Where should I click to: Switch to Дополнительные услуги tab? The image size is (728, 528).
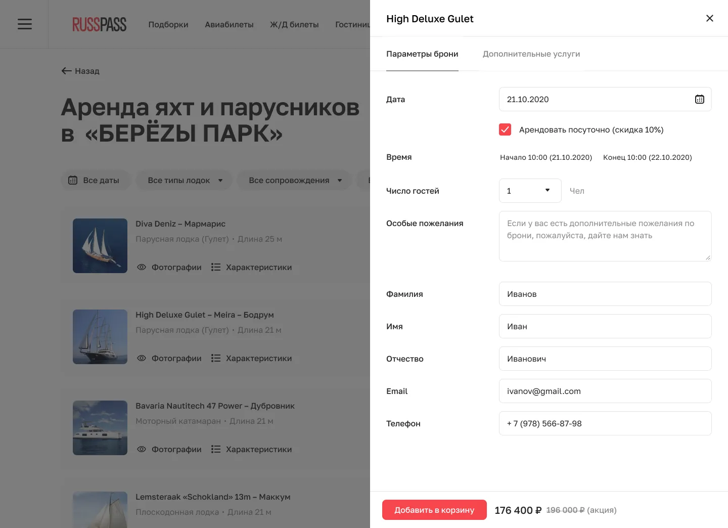(531, 54)
